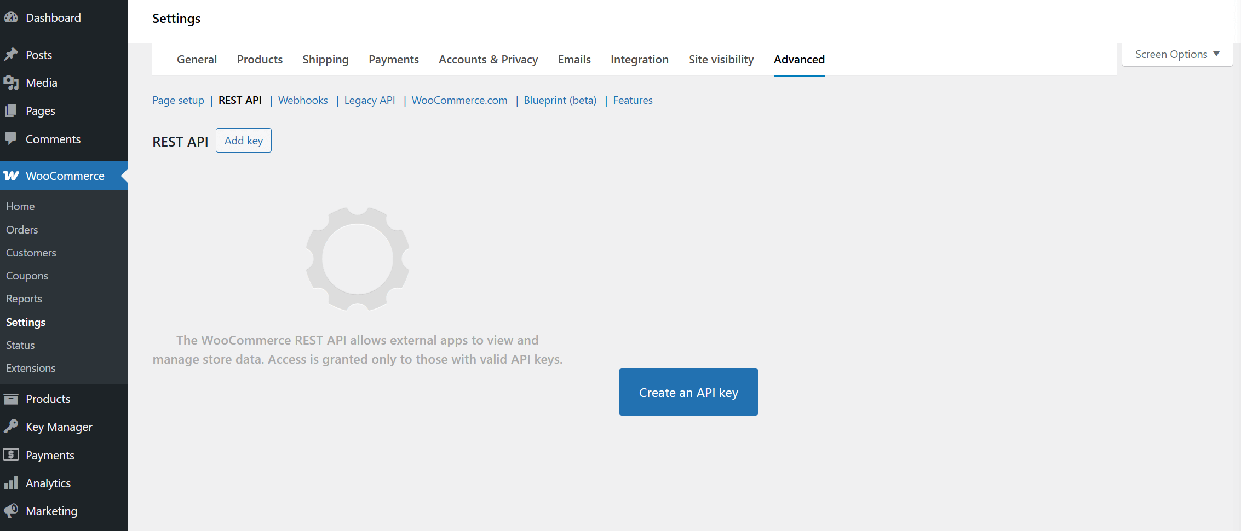Open Payments label in the sidebar
1241x531 pixels.
(50, 454)
